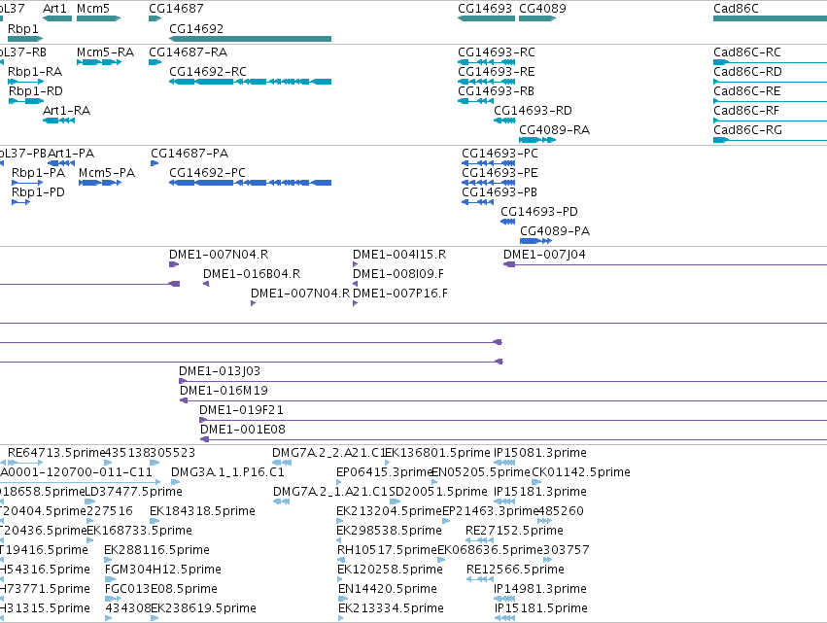
Task: Open the CK01142.5prime EST label
Action: click(x=581, y=472)
